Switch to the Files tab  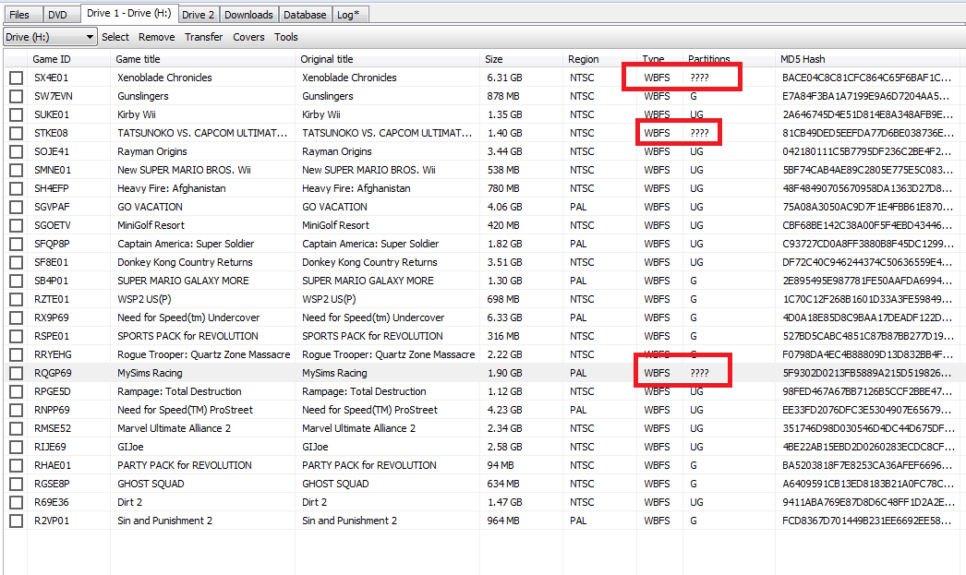click(19, 15)
